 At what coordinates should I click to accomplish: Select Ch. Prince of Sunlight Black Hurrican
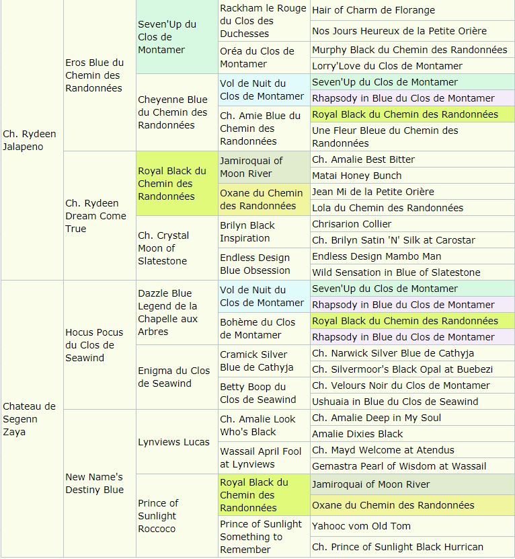tap(412, 547)
